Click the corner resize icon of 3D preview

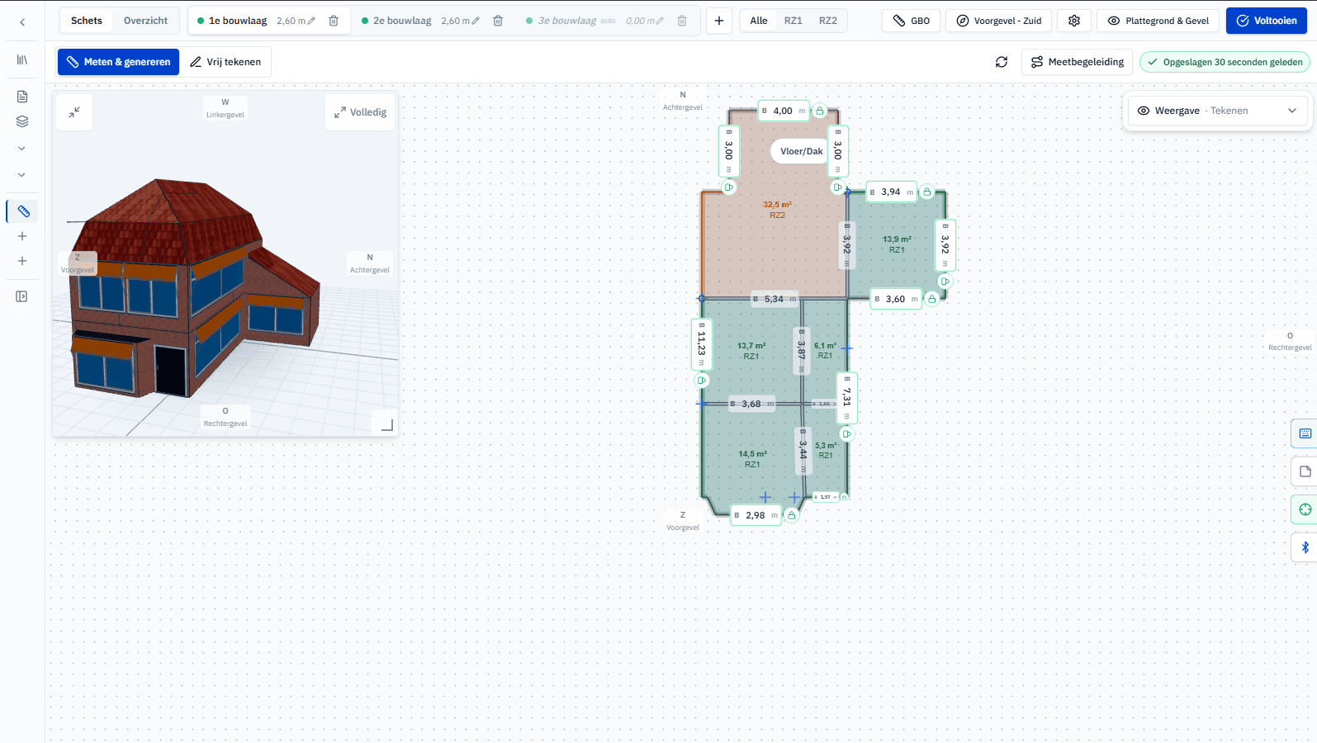(x=386, y=424)
